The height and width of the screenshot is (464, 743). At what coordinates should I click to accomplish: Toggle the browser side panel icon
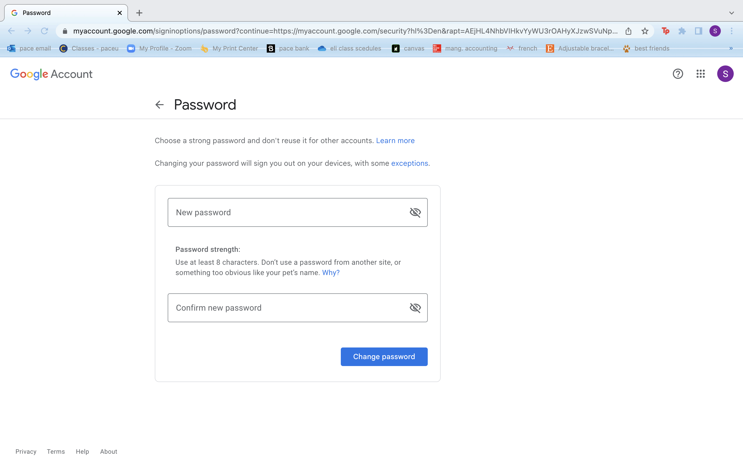(x=698, y=31)
